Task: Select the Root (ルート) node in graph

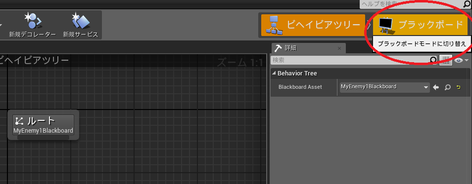Action: (x=44, y=125)
